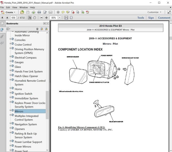Image resolution: width=172 pixels, height=152 pixels.
Task: Click the Send email envelope icon
Action: pyautogui.click(x=50, y=12)
